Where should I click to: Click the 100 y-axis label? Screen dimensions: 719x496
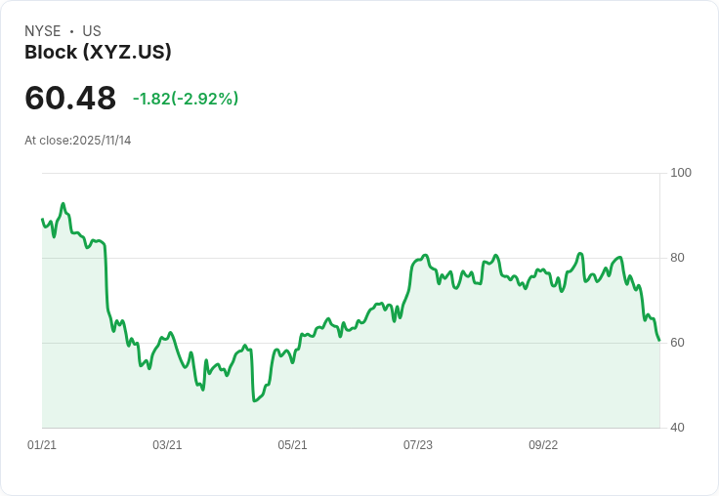(x=681, y=173)
